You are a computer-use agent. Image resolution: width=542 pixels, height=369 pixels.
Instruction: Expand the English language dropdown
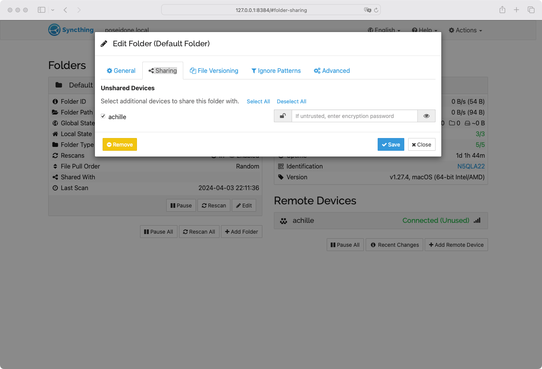tap(384, 30)
